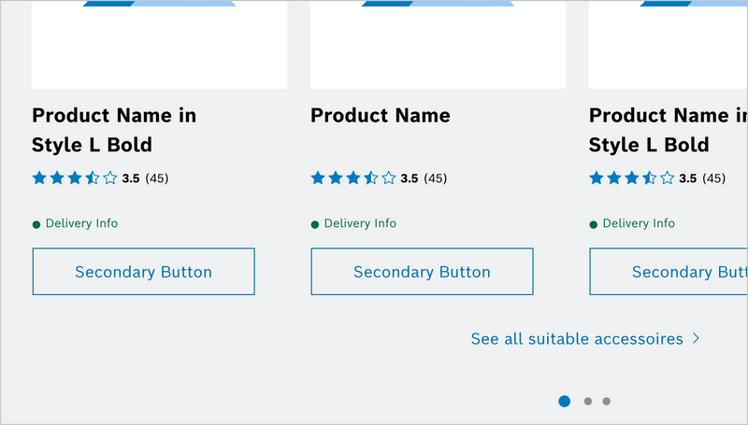748x425 pixels.
Task: Click the middle product image thumbnail
Action: [438, 45]
